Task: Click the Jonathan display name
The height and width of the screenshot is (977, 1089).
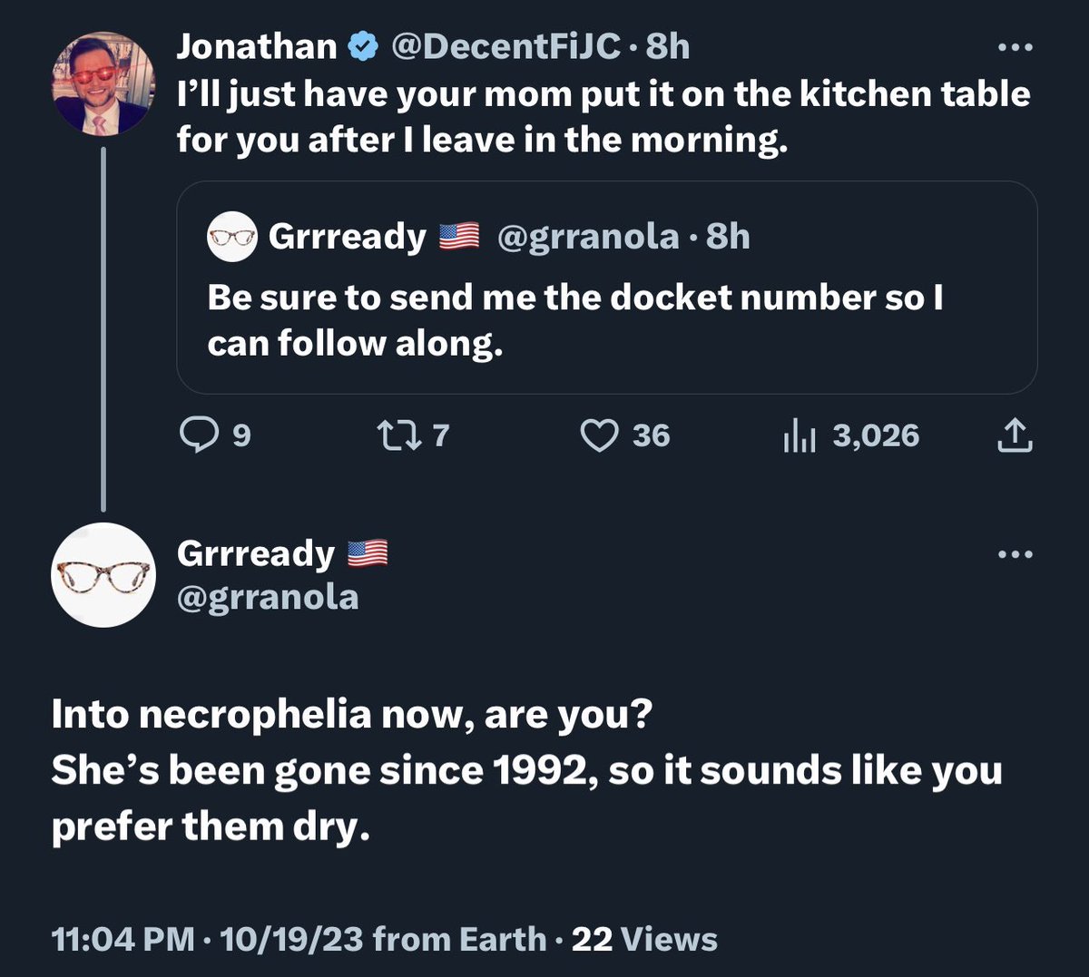Action: point(256,46)
